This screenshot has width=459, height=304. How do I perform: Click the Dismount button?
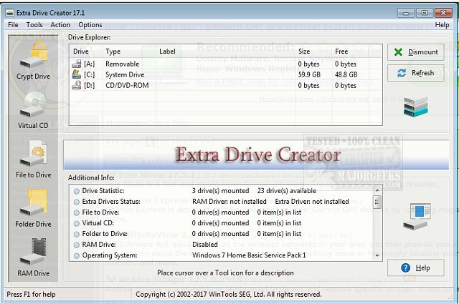pos(416,52)
